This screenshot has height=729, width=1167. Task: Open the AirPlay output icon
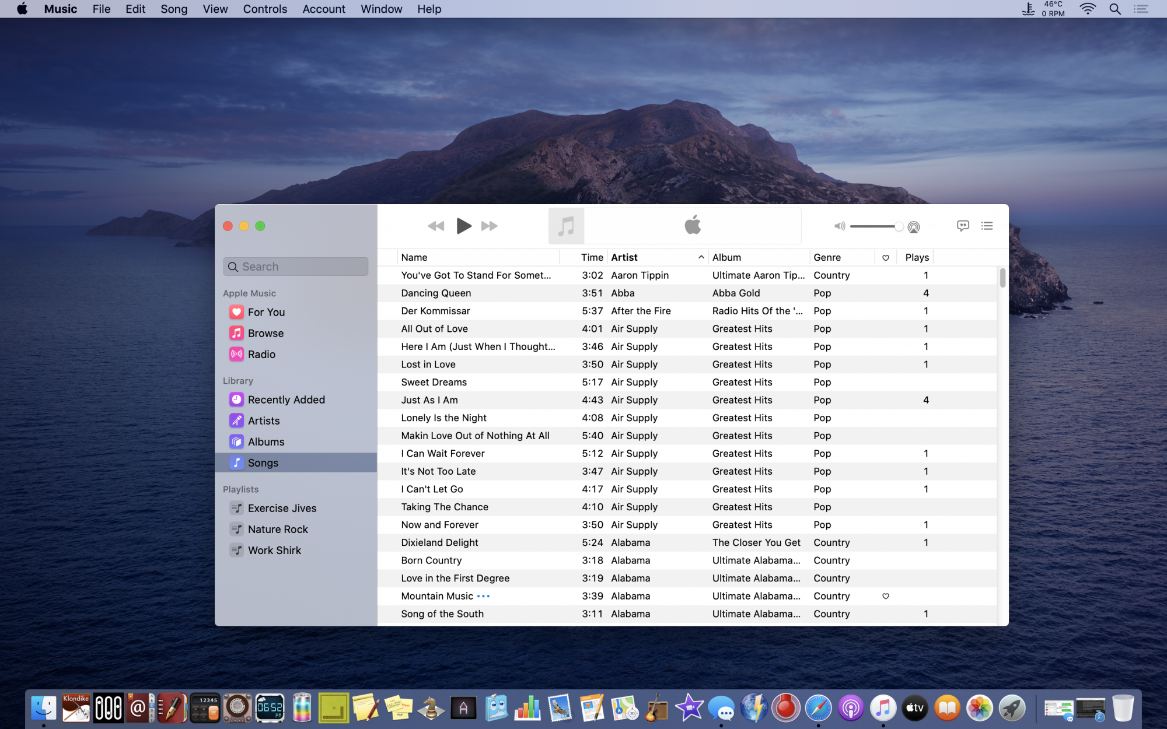[x=914, y=227]
